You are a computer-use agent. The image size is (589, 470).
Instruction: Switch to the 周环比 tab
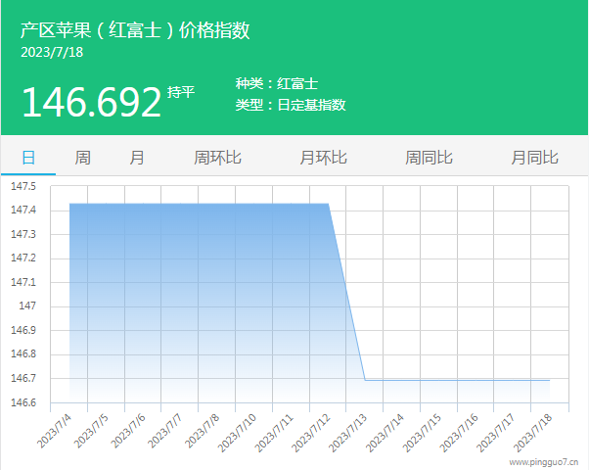(217, 157)
